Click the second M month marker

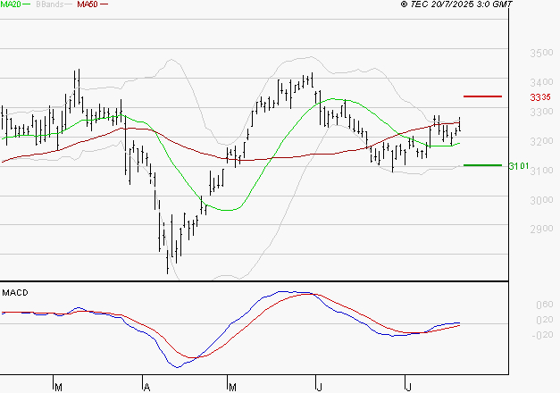pyautogui.click(x=232, y=387)
